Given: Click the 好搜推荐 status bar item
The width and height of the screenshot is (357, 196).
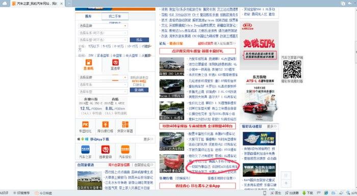Looking at the screenshot, I should (21, 193).
